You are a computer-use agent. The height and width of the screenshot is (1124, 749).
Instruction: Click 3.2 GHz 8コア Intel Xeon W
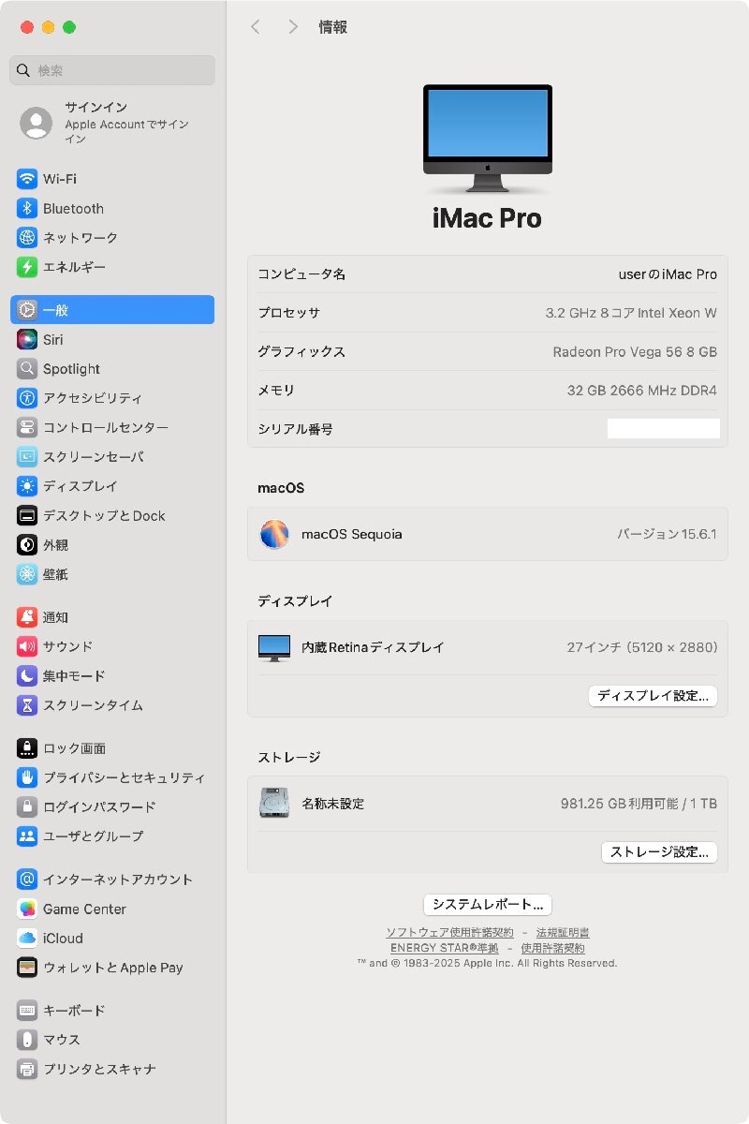(x=631, y=313)
